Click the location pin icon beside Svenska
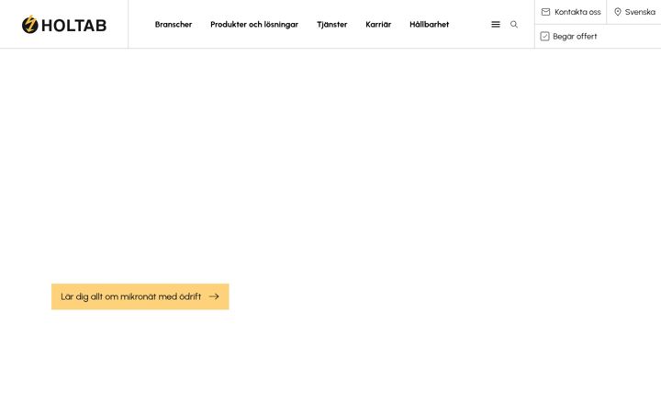The height and width of the screenshot is (413, 661). (x=618, y=12)
